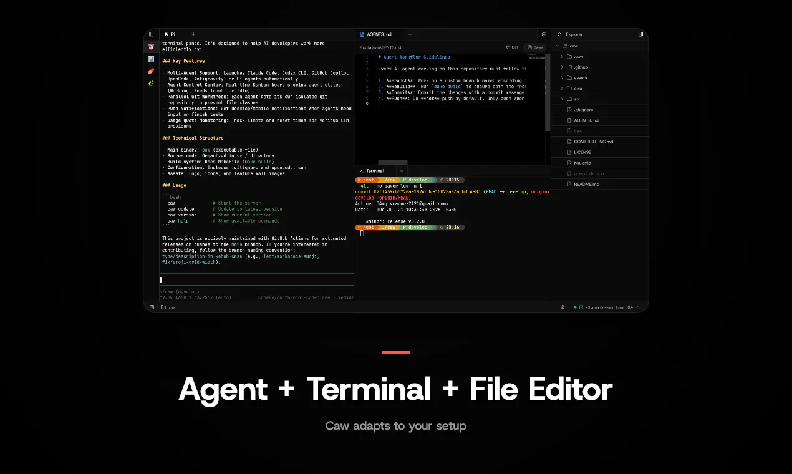Click the 'caw update' command line
The width and height of the screenshot is (792, 474).
pyautogui.click(x=225, y=209)
